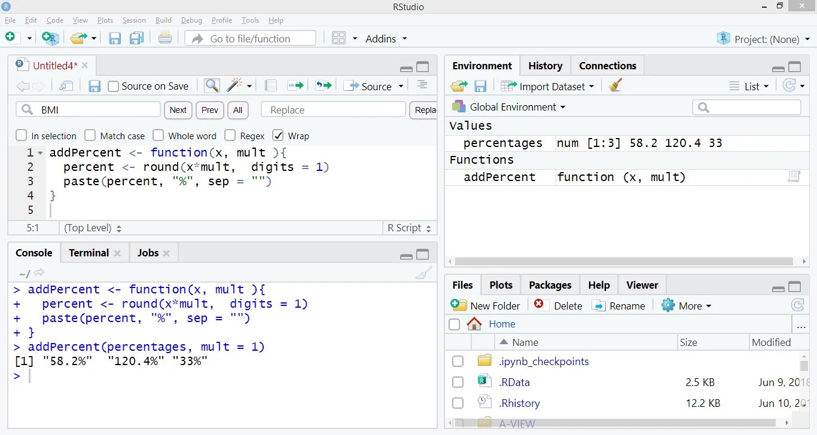Enable Source on Save
Image resolution: width=817 pixels, height=435 pixels.
113,86
